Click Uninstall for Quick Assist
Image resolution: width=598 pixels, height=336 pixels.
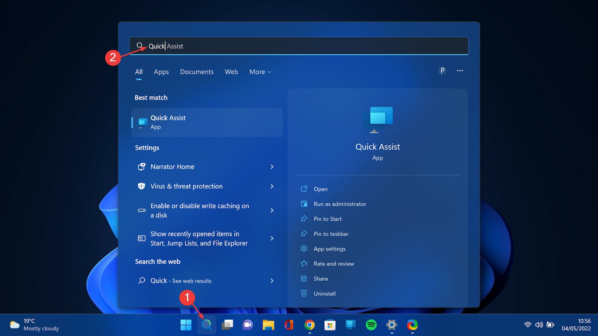(324, 294)
